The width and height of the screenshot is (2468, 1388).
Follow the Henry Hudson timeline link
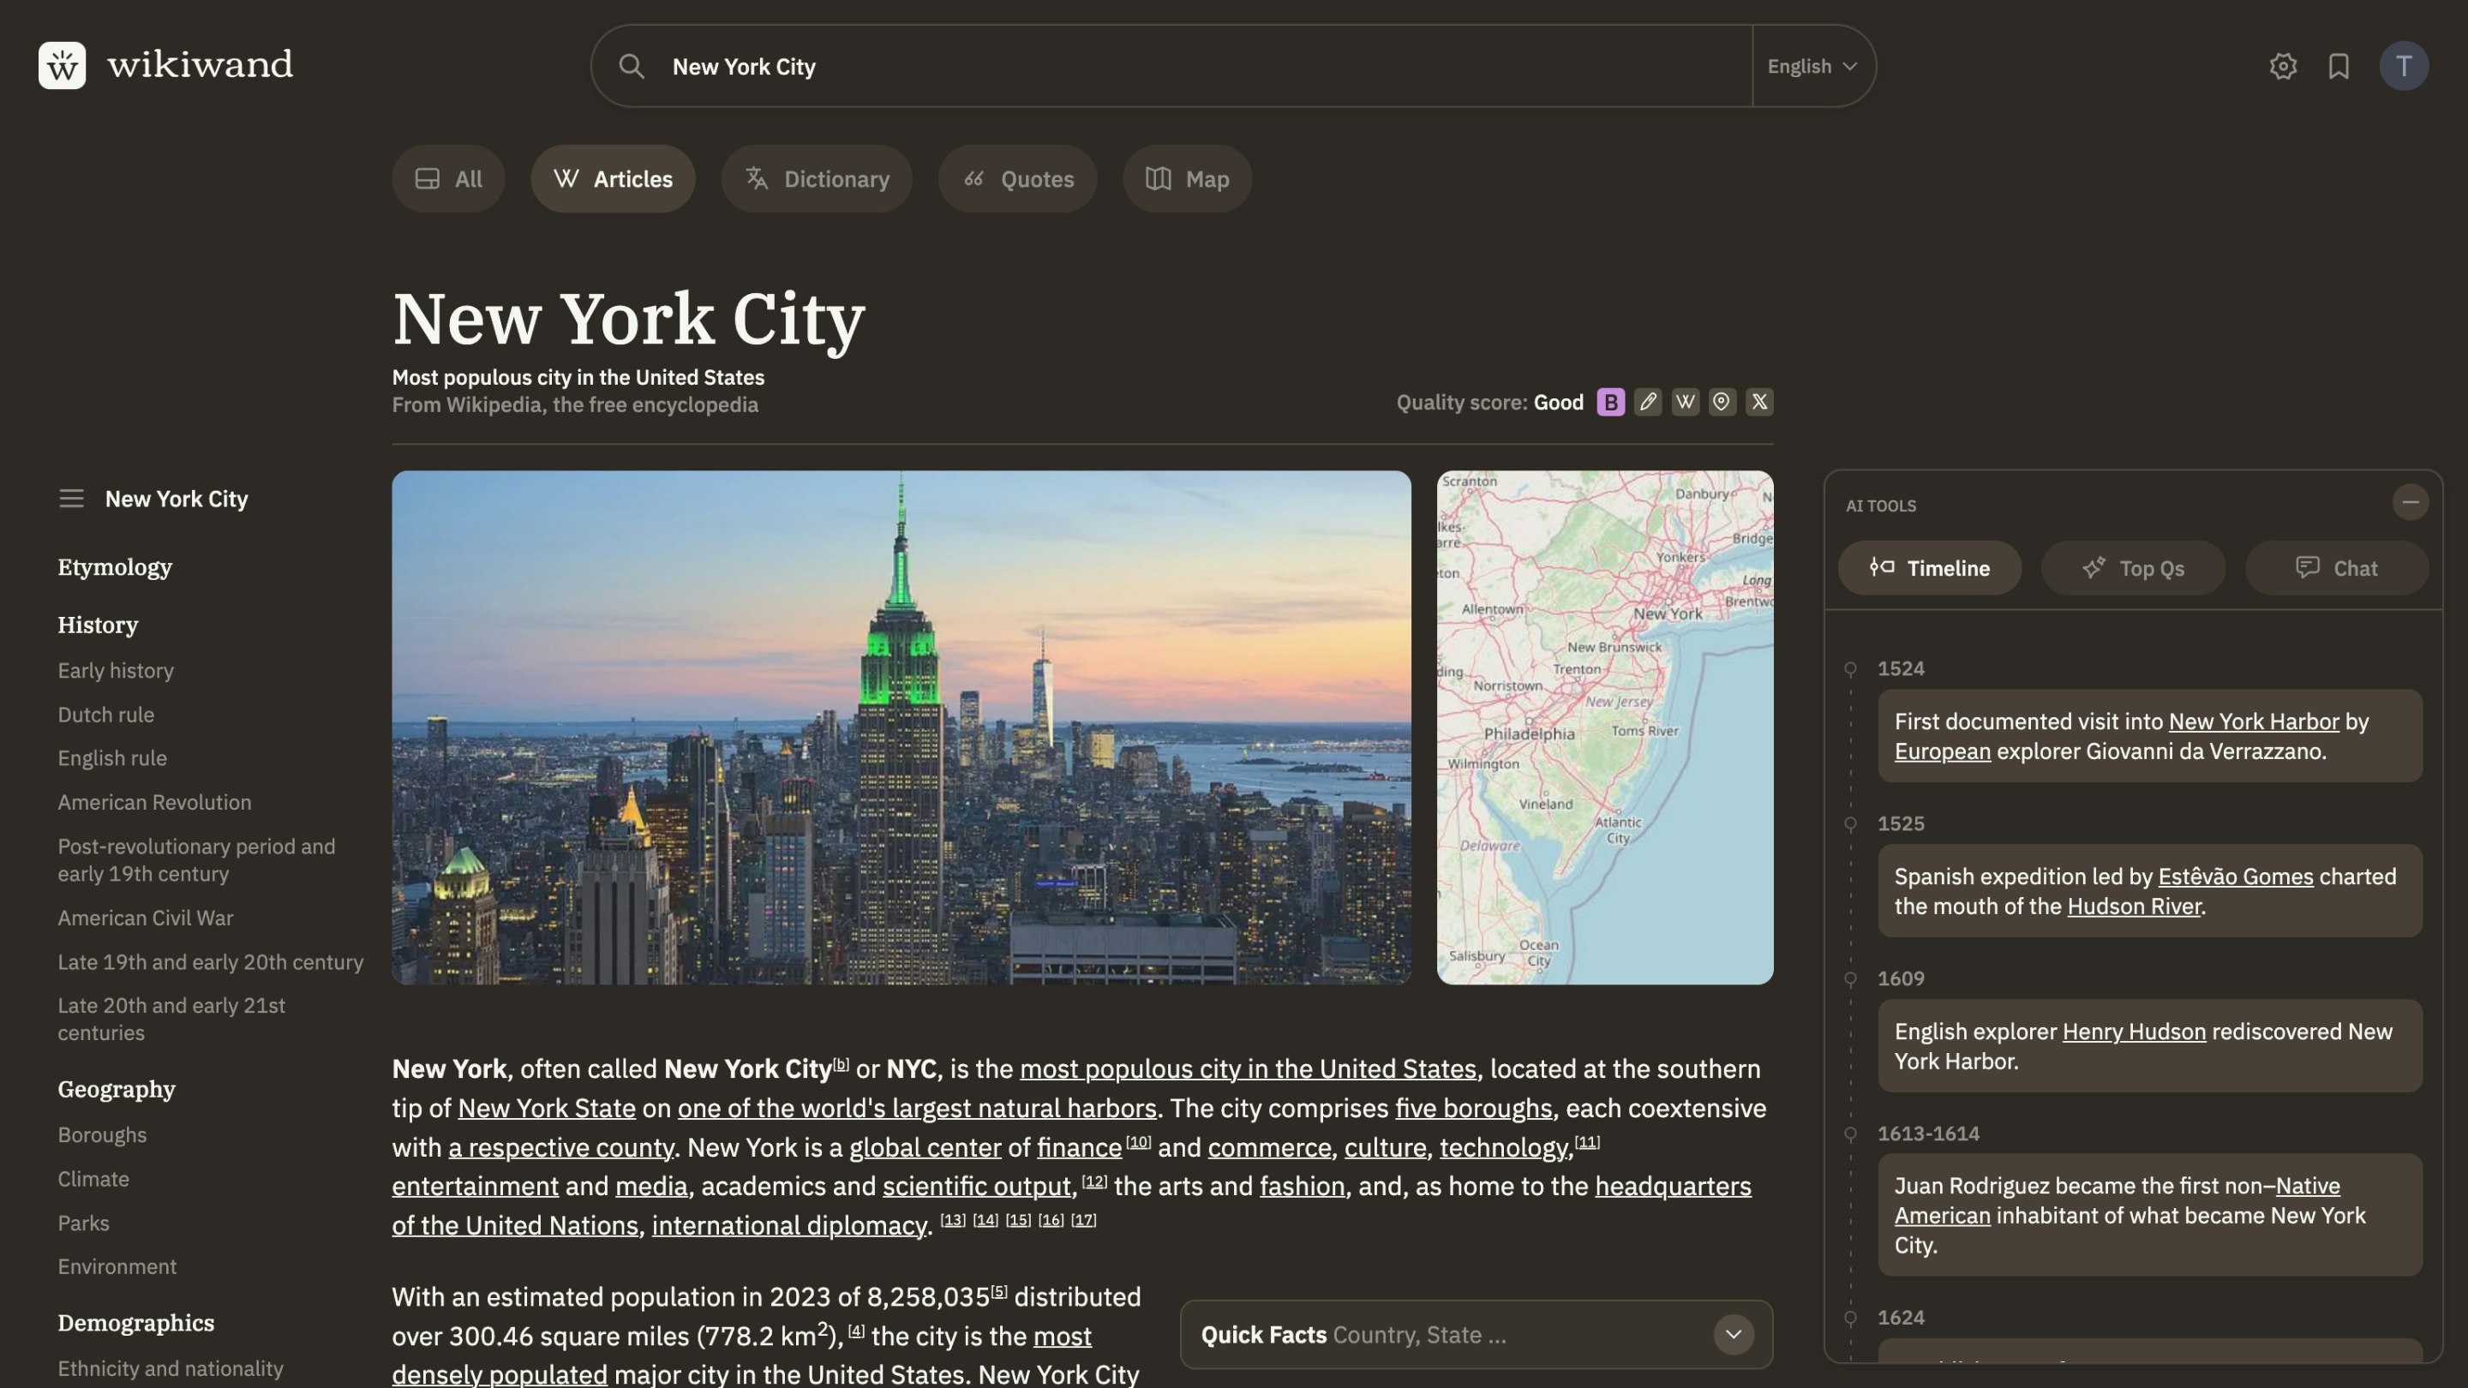tap(2133, 1032)
